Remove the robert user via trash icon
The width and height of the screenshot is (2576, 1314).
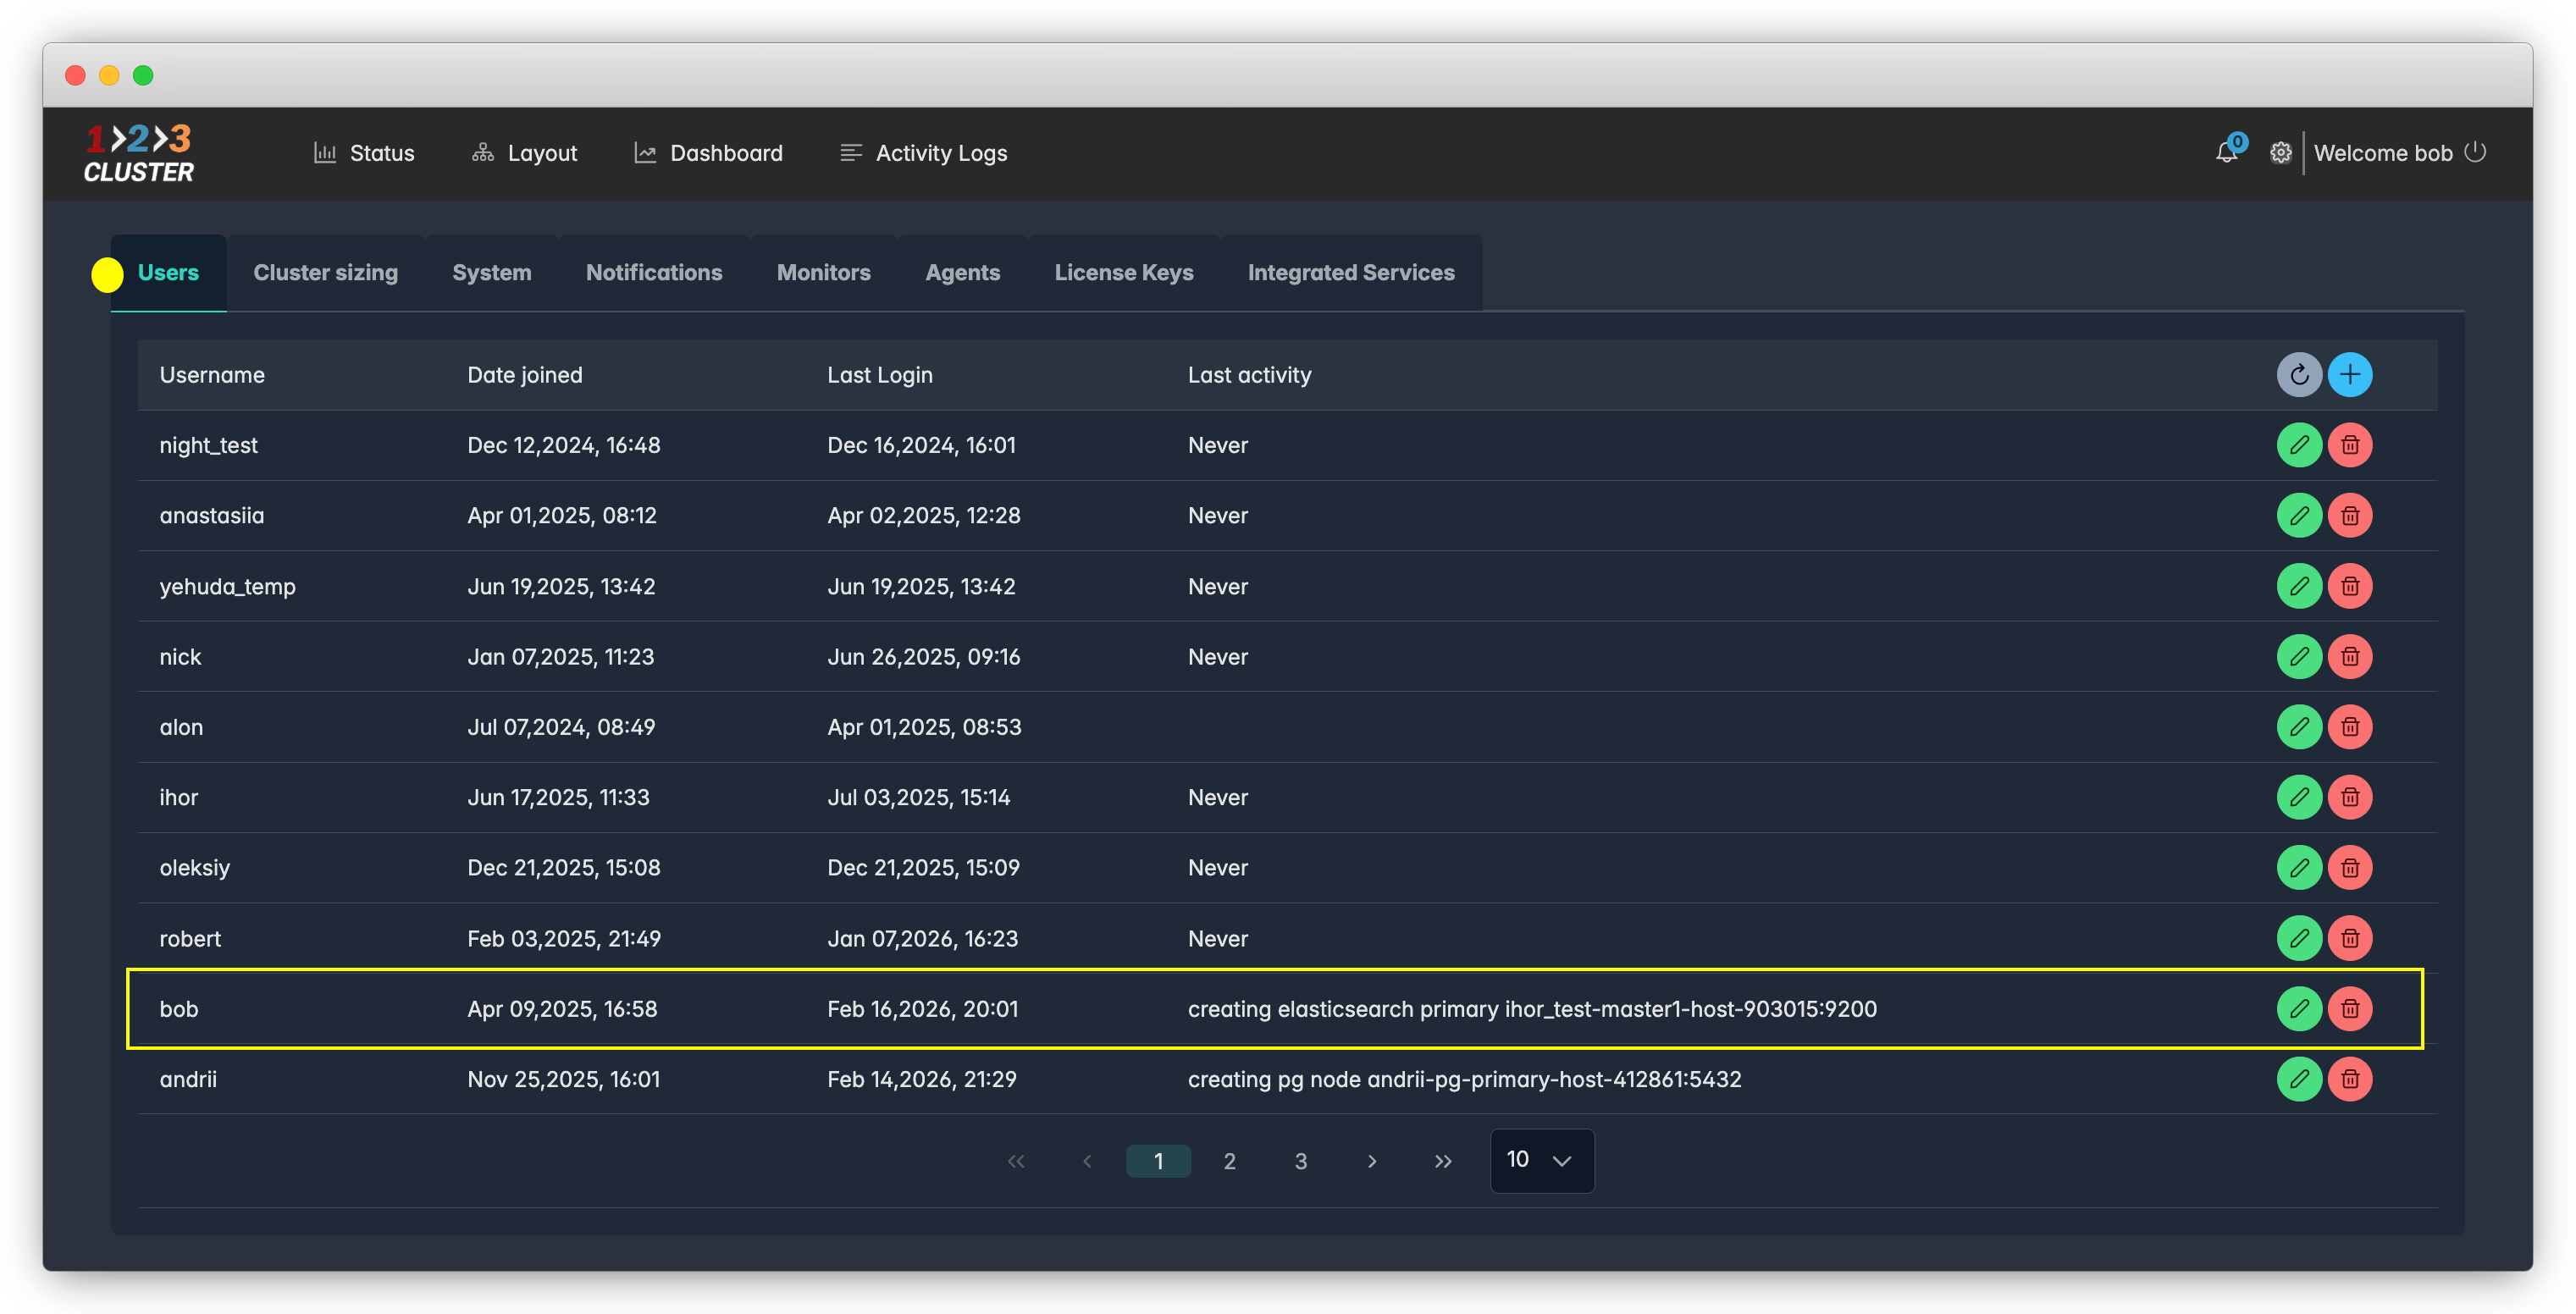point(2349,938)
